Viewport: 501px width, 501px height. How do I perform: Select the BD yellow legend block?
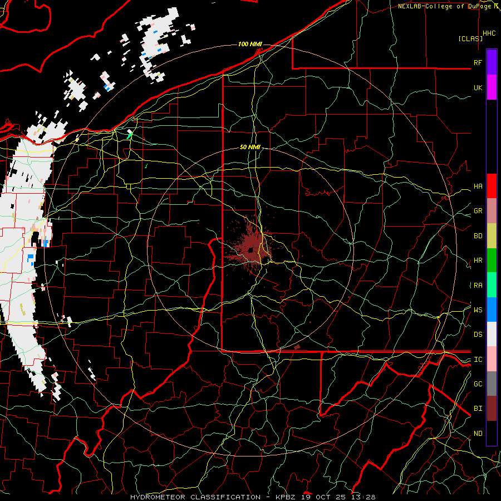(492, 236)
